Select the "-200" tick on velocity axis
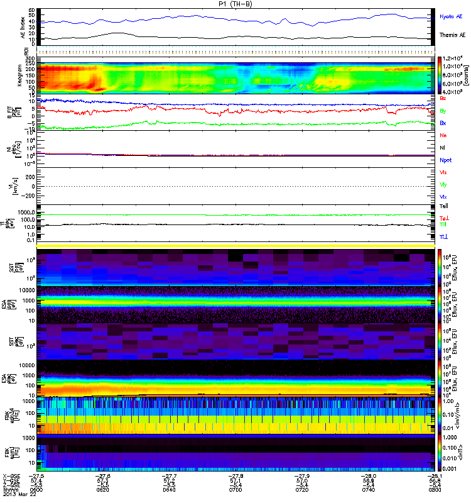Screen dimensions: 471x503 (x=28, y=196)
